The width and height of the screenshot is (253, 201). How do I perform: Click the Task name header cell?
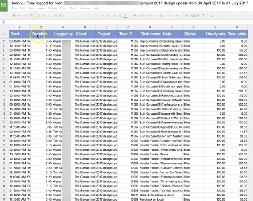coord(150,34)
